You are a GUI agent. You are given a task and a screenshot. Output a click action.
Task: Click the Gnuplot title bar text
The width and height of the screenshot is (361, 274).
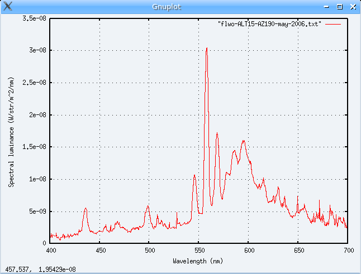[180, 7]
